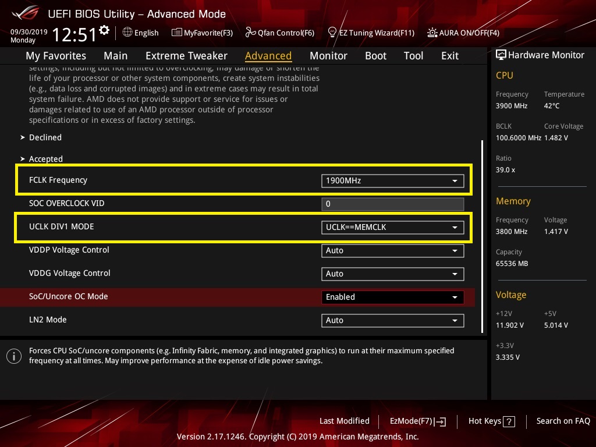Click the globe language icon
Viewport: 596px width, 447px height.
click(x=127, y=33)
